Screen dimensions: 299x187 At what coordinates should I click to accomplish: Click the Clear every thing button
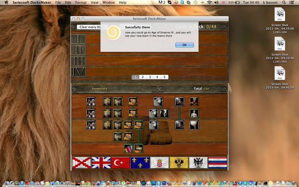(89, 27)
